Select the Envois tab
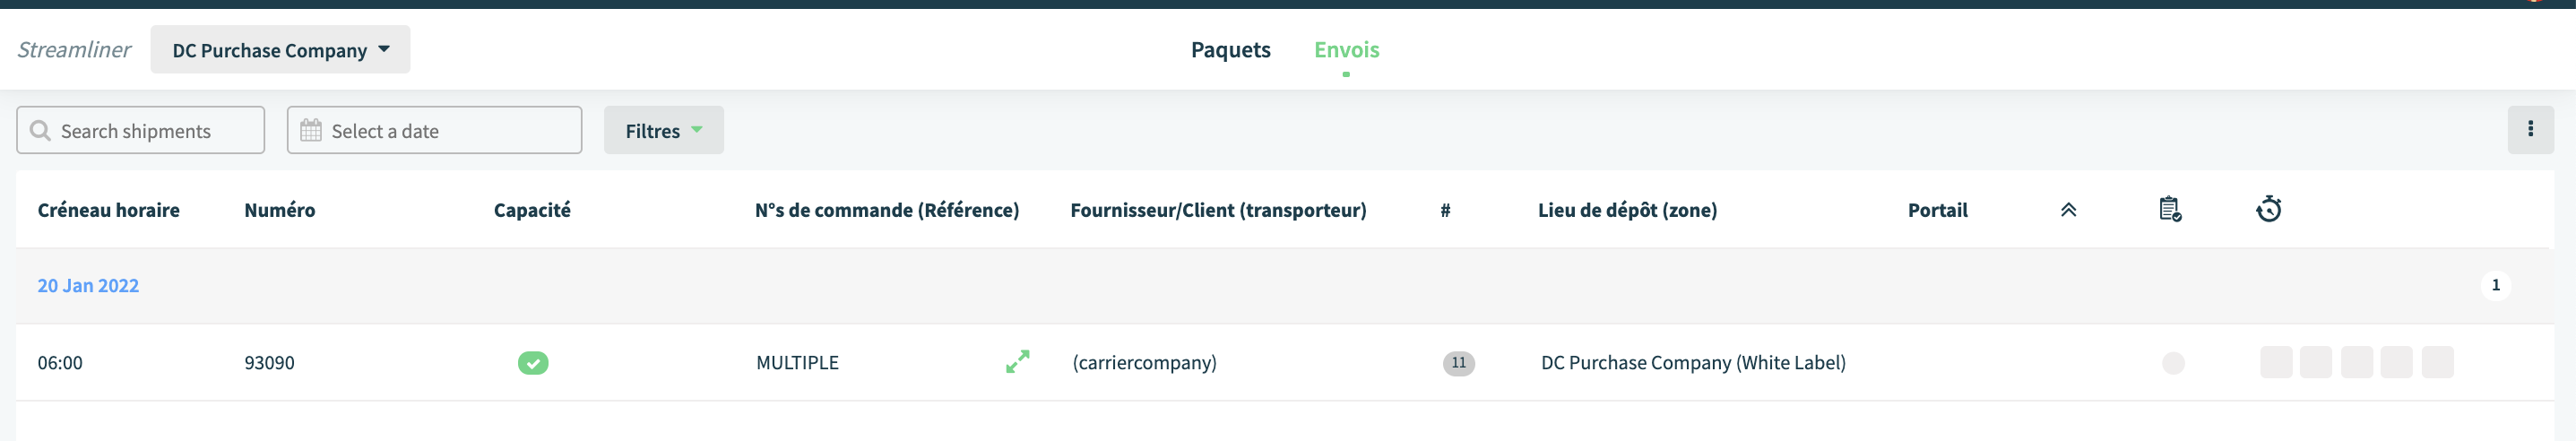The height and width of the screenshot is (441, 2576). 1346,50
